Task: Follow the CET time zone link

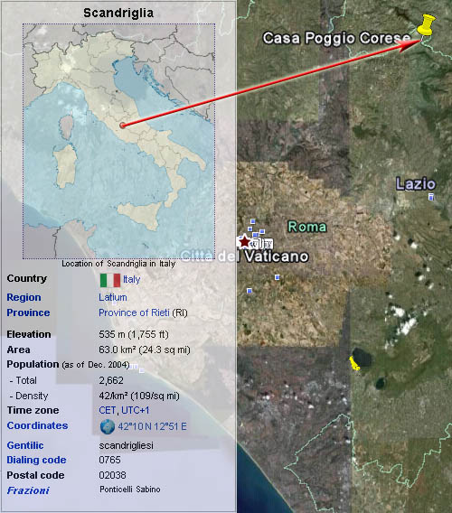Action: (x=107, y=410)
